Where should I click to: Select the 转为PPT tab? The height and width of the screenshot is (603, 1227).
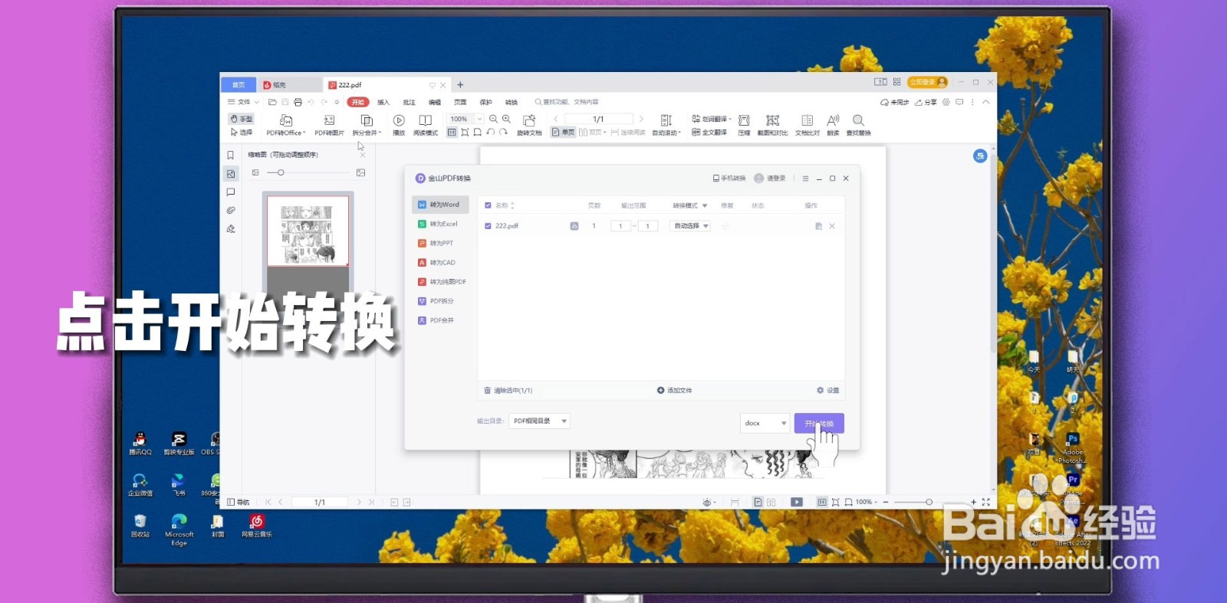tap(440, 243)
